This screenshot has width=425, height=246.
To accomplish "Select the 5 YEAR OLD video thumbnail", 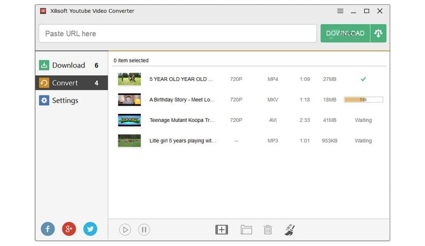I will click(x=129, y=79).
